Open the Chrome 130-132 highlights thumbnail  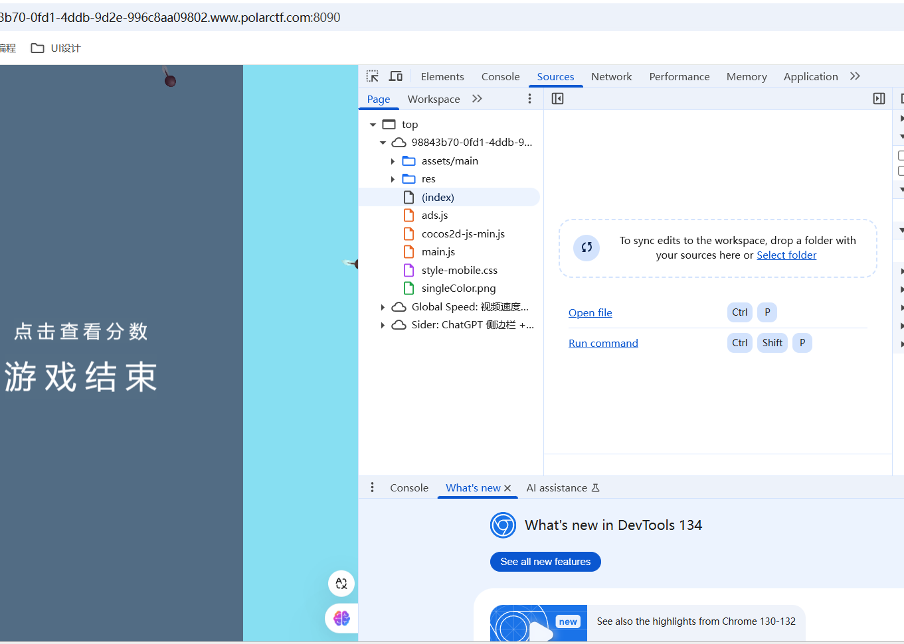(539, 623)
